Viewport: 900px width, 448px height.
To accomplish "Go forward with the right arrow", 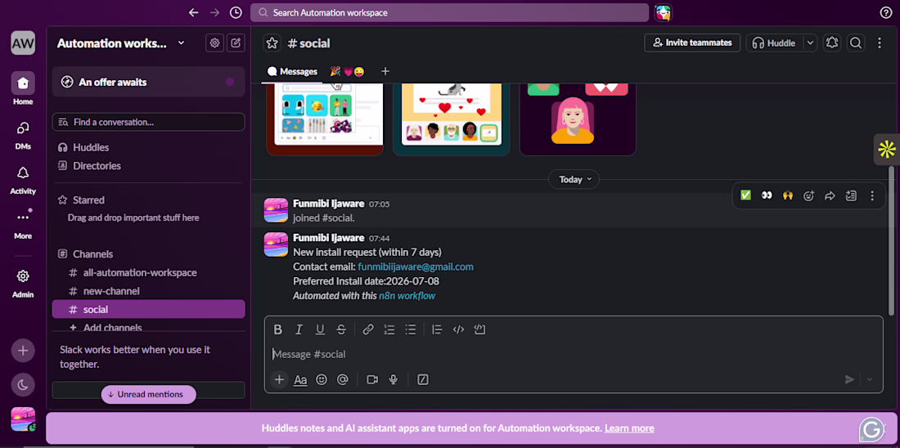I will (214, 12).
